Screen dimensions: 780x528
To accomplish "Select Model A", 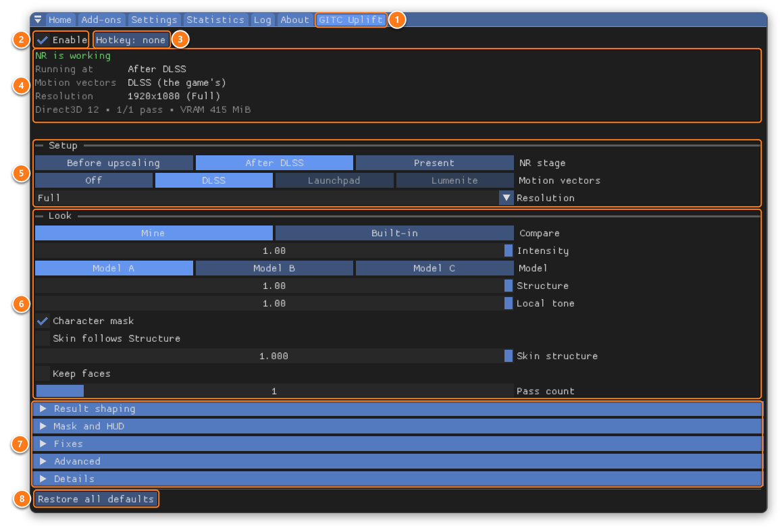I will (113, 269).
